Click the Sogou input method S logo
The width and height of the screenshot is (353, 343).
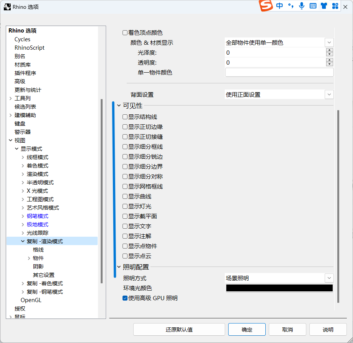click(x=266, y=6)
